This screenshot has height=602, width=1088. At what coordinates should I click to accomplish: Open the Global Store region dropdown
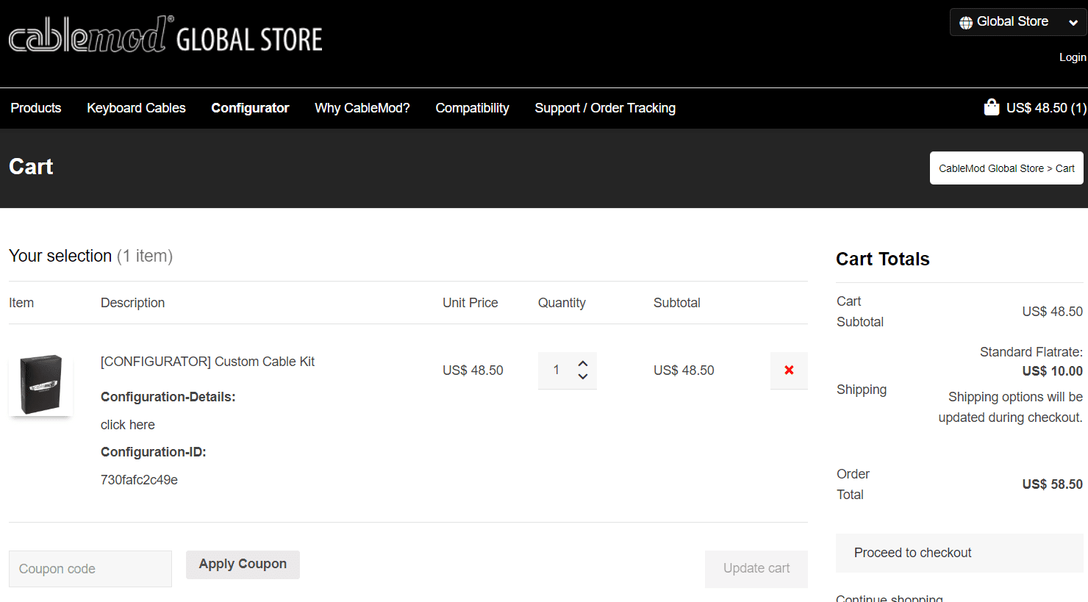1018,22
